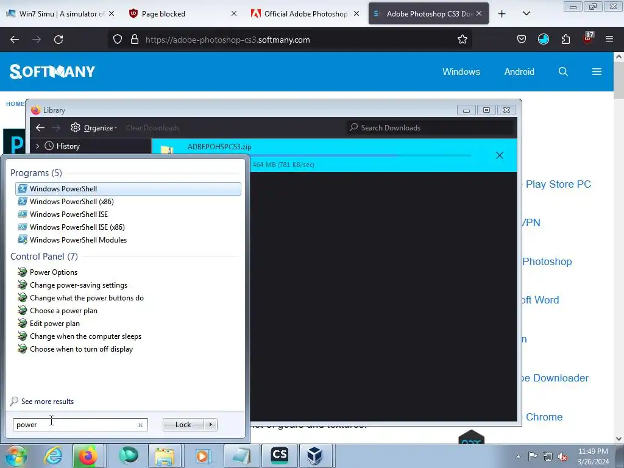Click the Start menu search box
Image resolution: width=624 pixels, height=468 pixels.
(x=80, y=425)
